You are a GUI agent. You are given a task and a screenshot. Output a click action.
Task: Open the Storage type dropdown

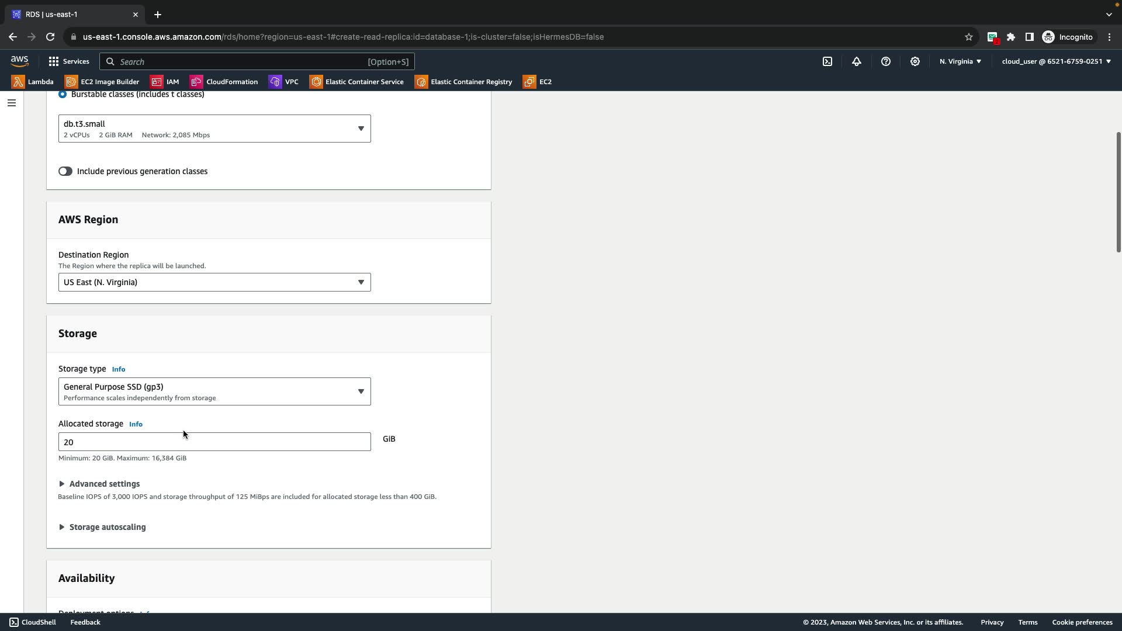pyautogui.click(x=214, y=391)
